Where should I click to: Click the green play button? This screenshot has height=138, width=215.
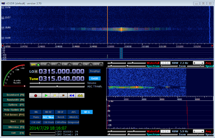[x=46, y=95]
